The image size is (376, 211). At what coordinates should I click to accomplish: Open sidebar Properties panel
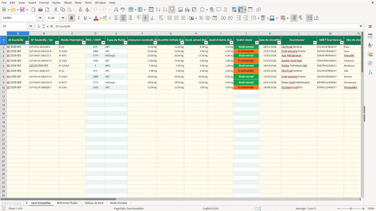point(370,36)
